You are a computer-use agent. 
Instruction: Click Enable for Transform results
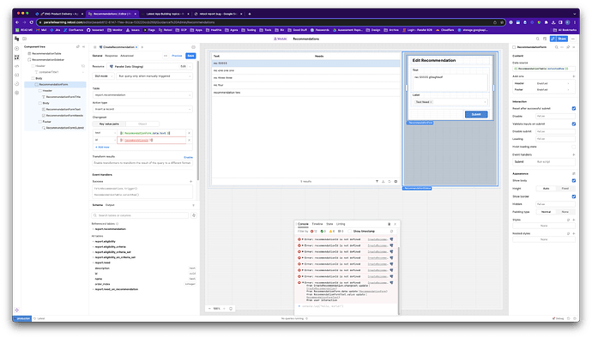pyautogui.click(x=188, y=157)
